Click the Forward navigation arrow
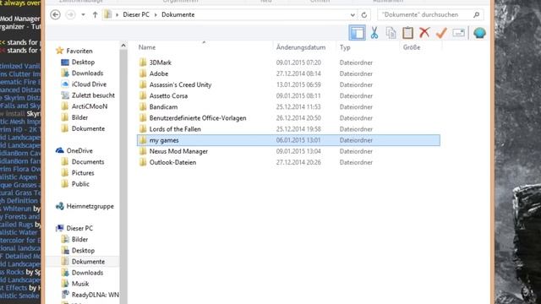This screenshot has width=541, height=304. (70, 14)
